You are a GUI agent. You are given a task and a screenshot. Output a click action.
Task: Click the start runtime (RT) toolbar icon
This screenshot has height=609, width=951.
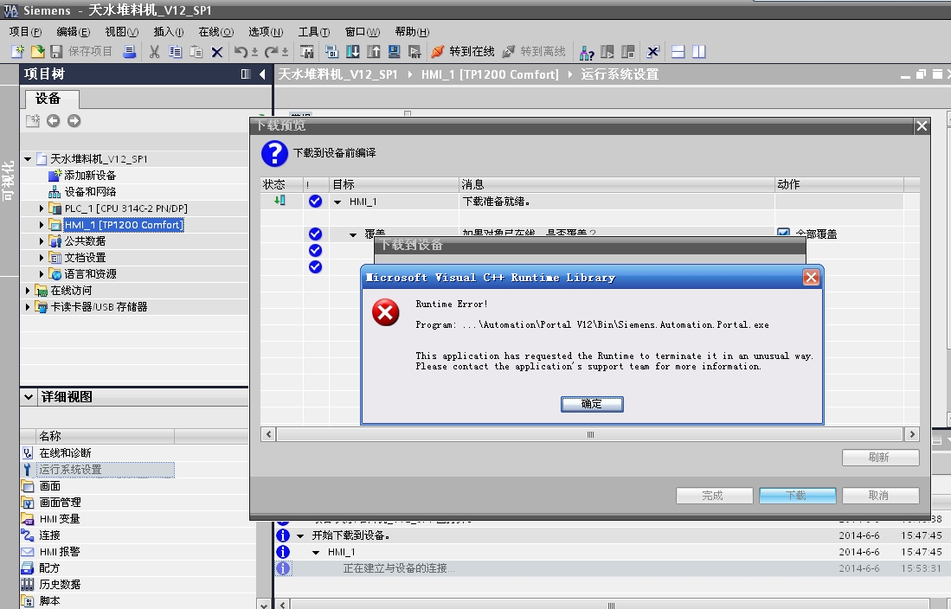(414, 52)
